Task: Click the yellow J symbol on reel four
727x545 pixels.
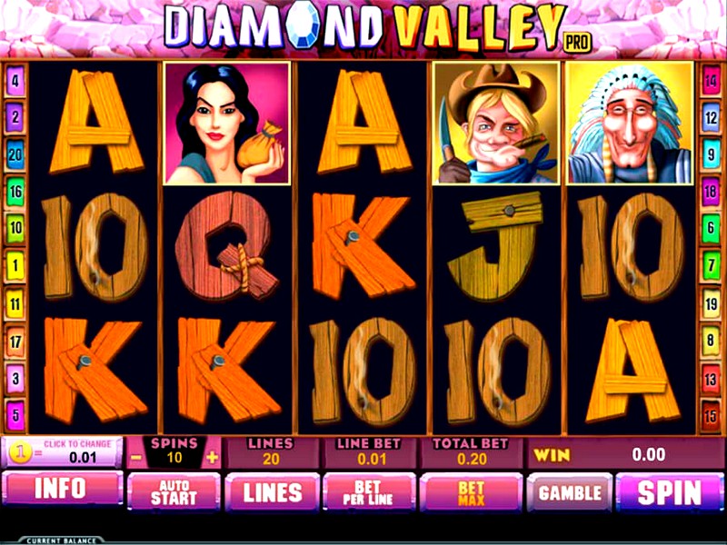Action: pos(495,246)
